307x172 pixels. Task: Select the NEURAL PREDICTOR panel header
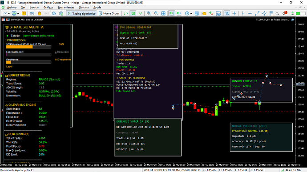click(x=249, y=126)
